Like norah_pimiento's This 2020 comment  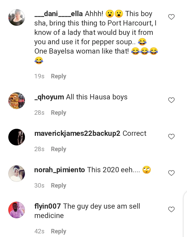tap(171, 173)
